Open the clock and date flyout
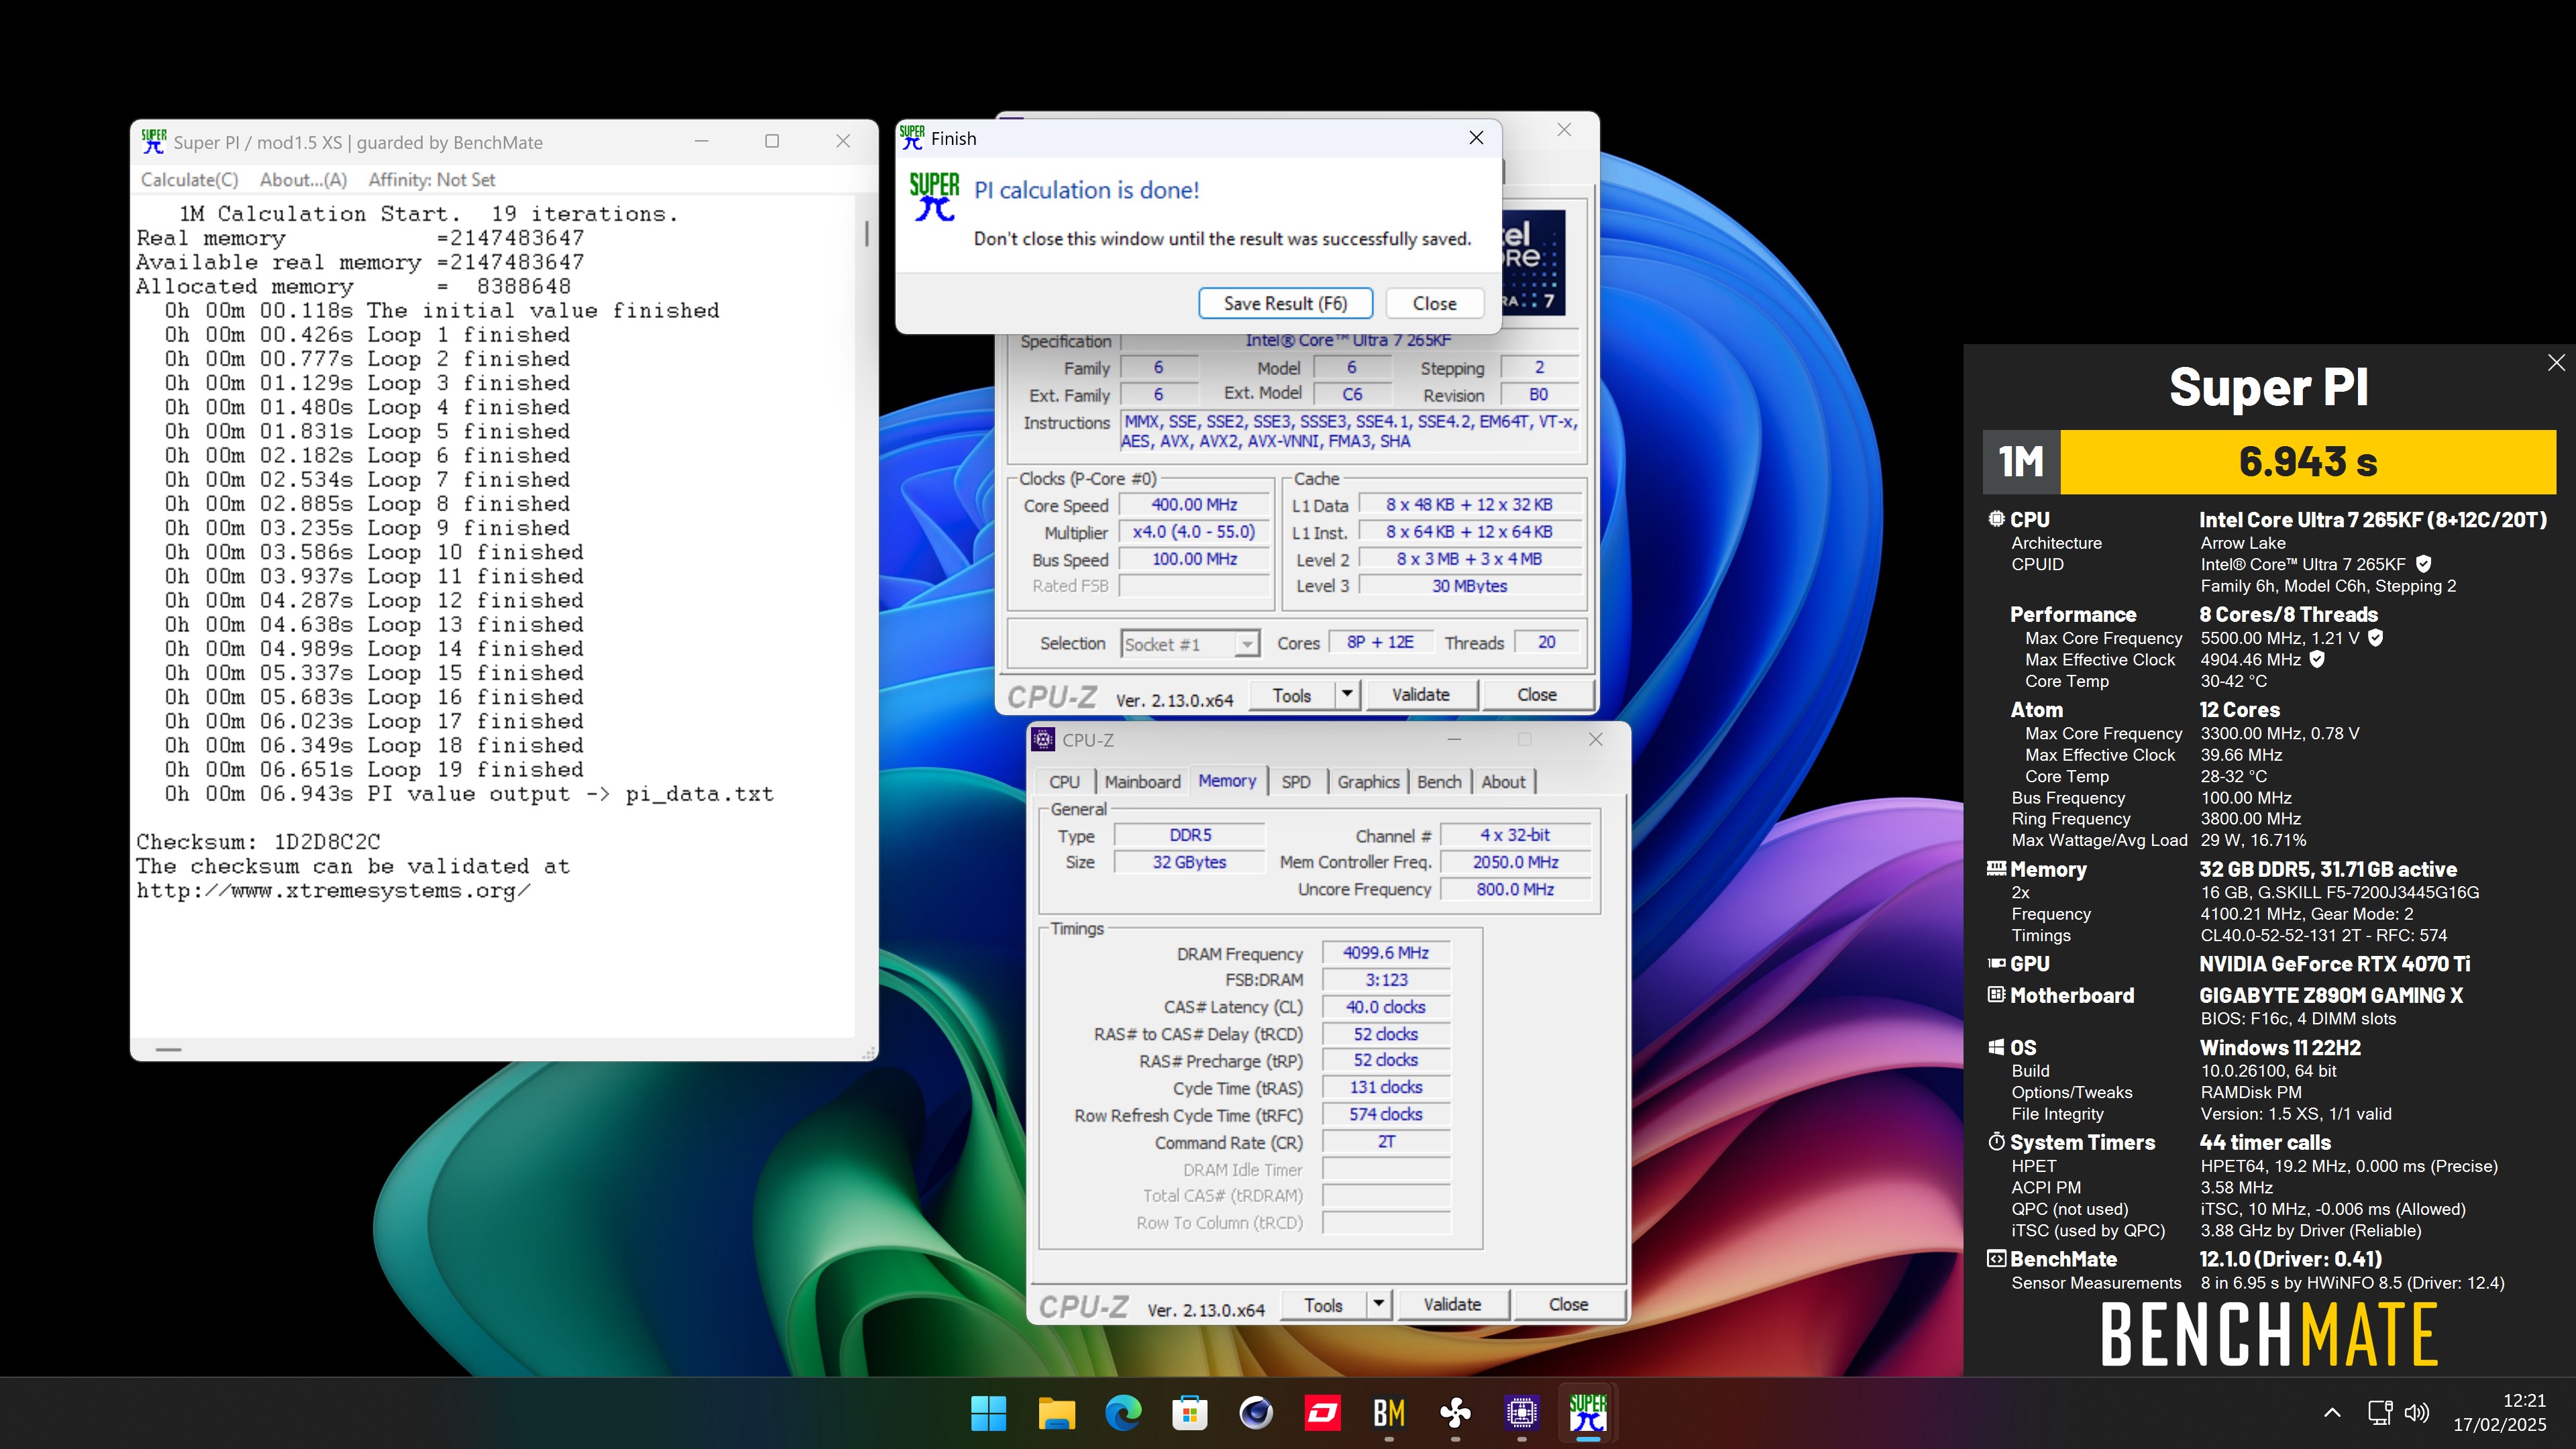This screenshot has width=2576, height=1449. coord(2499,1413)
